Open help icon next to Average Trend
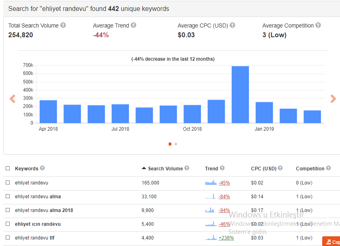Image resolution: width=340 pixels, height=246 pixels. [133, 25]
